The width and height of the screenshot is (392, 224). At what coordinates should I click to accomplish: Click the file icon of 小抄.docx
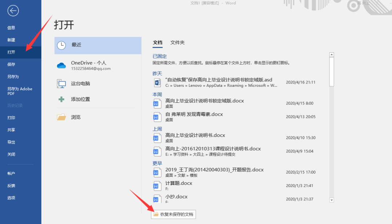157,199
